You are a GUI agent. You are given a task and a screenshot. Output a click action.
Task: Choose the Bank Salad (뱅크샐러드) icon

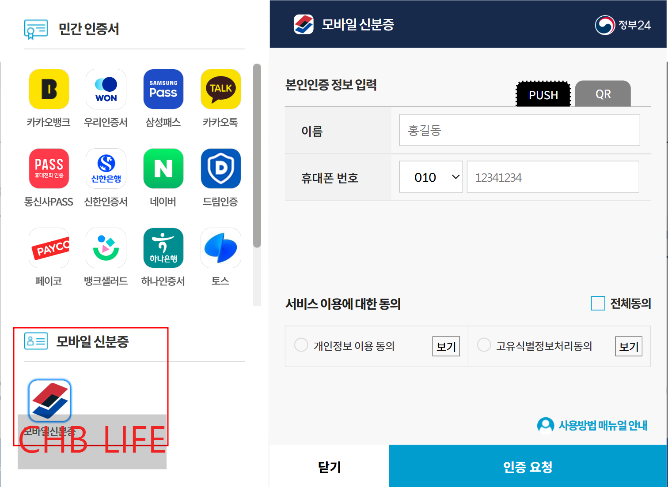(x=106, y=248)
